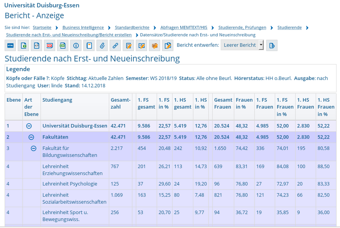The width and height of the screenshot is (340, 228).
Task: Click the value 36,72 in Sport row
Action: tap(242, 212)
